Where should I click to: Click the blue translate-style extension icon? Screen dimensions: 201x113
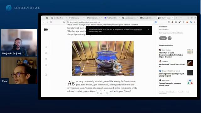click(x=191, y=22)
